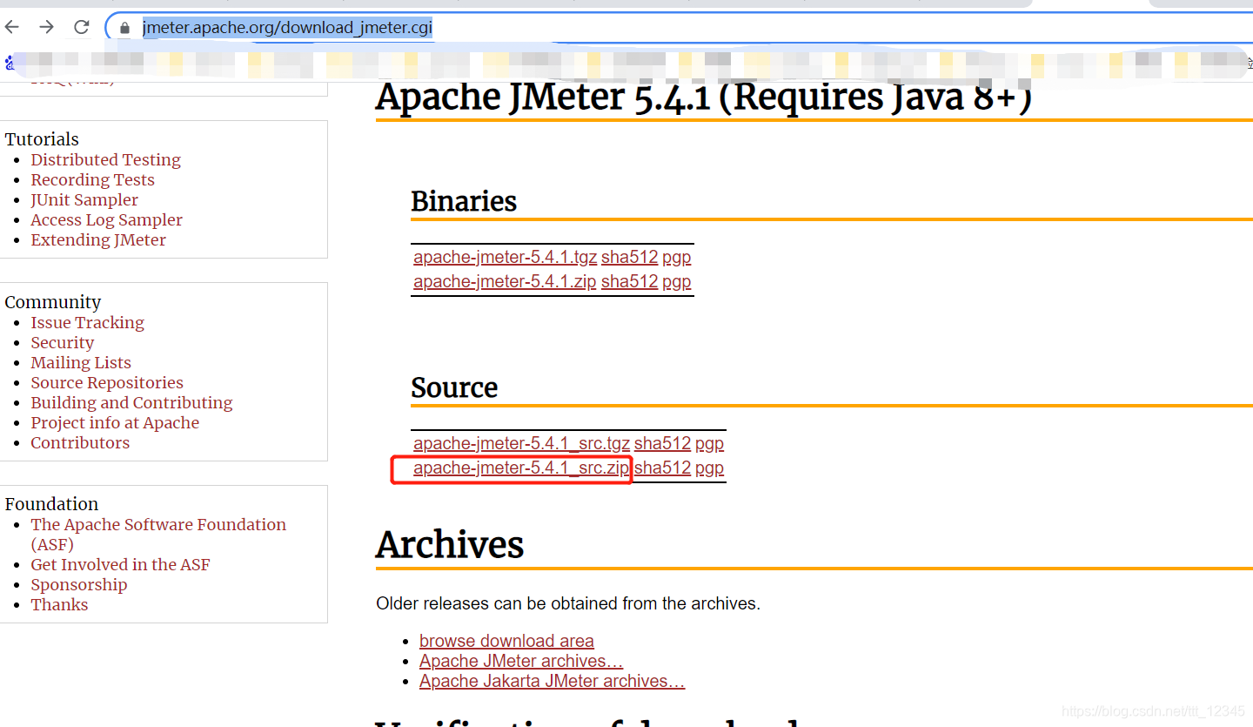The height and width of the screenshot is (727, 1253).
Task: Open sha512 for binary zip
Action: click(x=629, y=281)
